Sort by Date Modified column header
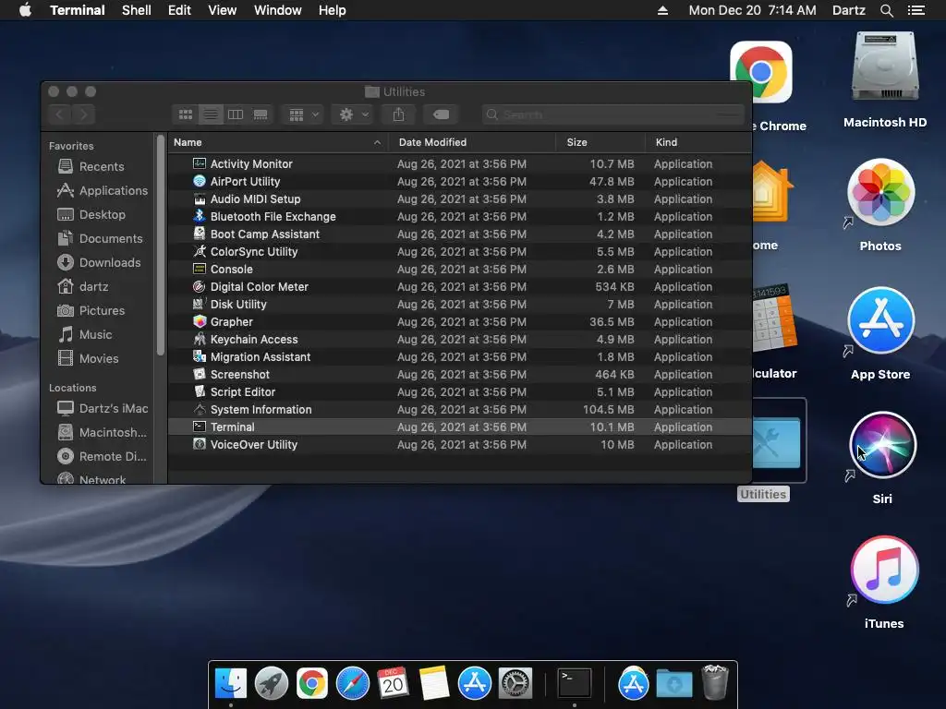Screen dimensions: 946x709 tap(472, 142)
